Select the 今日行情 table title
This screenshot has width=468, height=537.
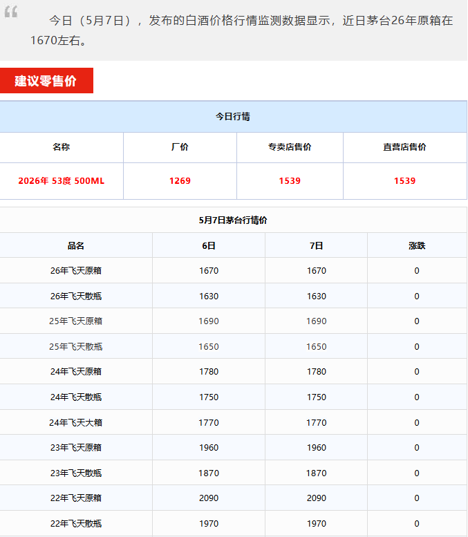[x=233, y=116]
